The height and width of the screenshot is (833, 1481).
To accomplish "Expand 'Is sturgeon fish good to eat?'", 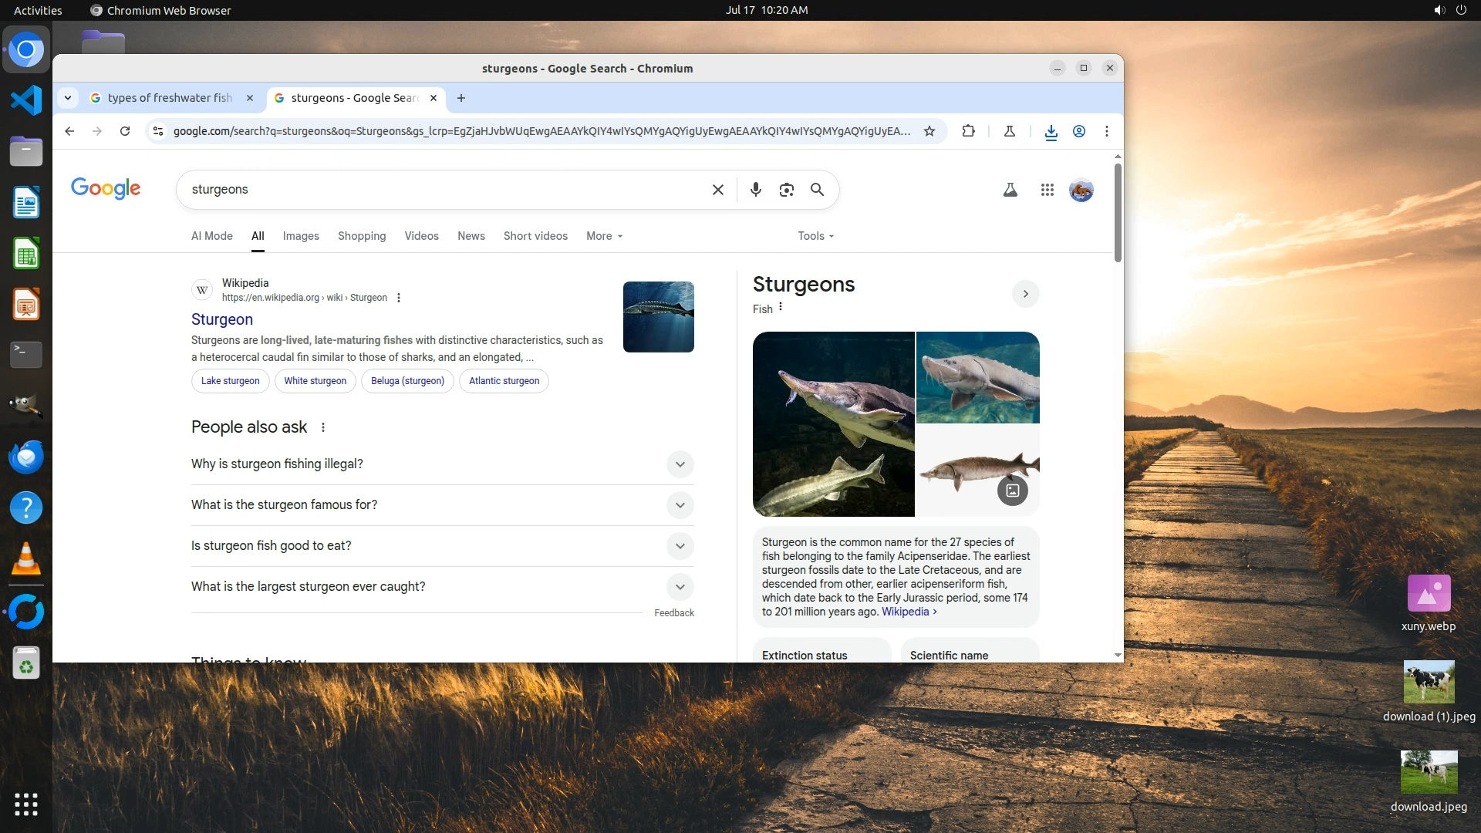I will coord(680,546).
